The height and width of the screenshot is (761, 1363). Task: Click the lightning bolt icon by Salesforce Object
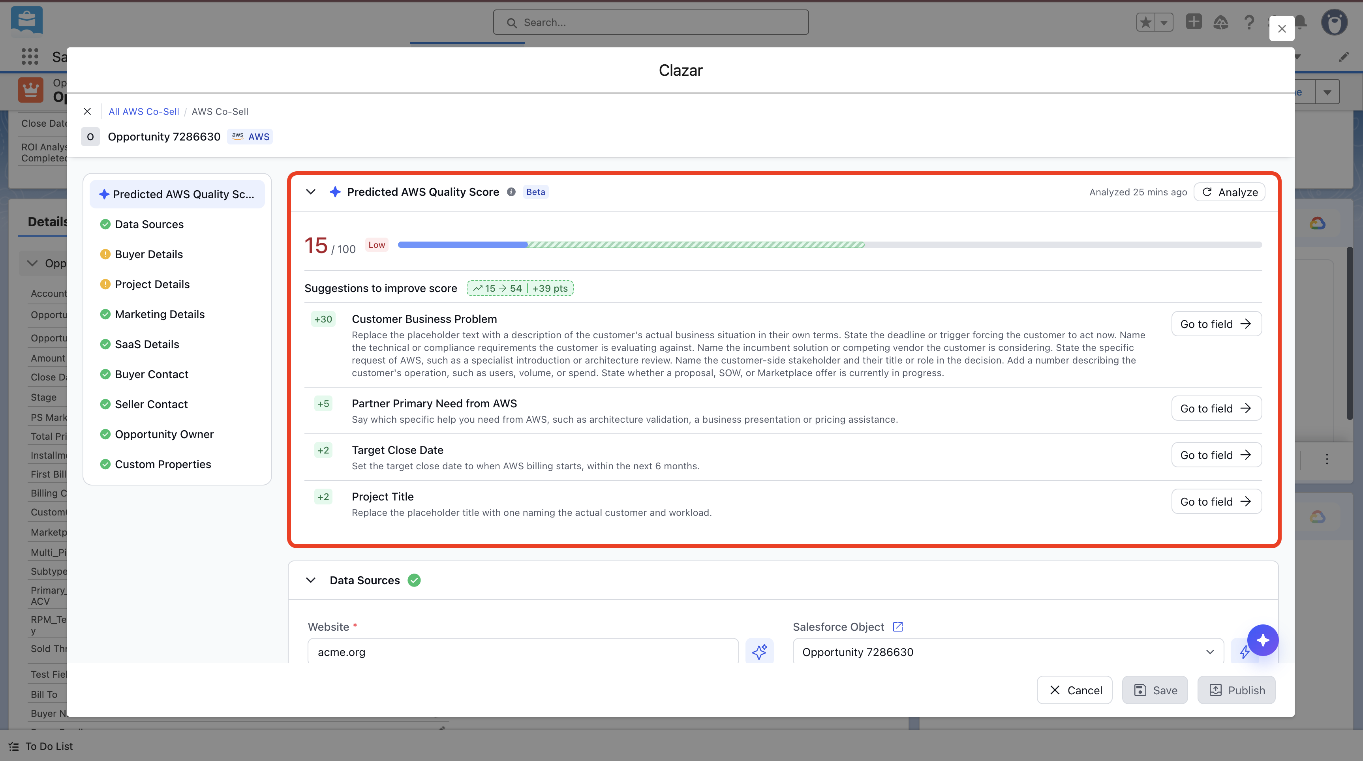[1243, 652]
